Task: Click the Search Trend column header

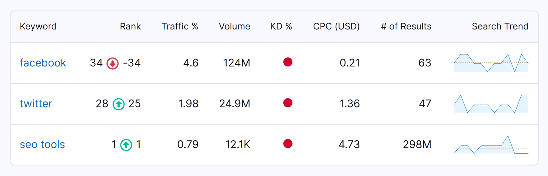Action: click(500, 26)
